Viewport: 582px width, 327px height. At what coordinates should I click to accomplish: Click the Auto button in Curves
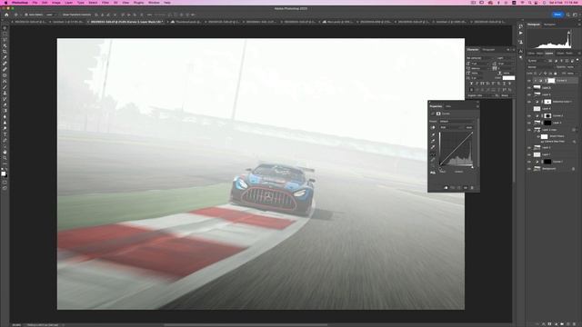[469, 127]
